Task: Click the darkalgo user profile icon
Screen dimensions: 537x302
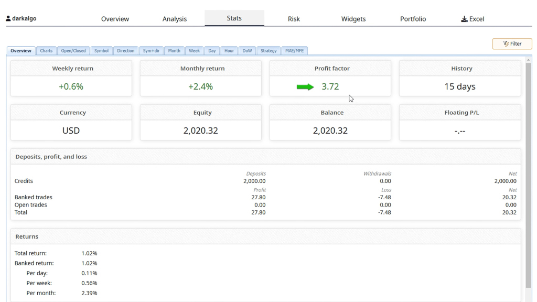Action: (8, 19)
